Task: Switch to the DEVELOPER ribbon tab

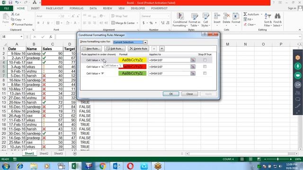Action: point(138,8)
